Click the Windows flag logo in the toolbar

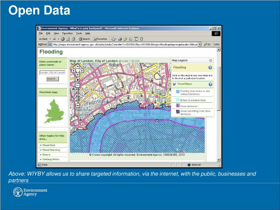[x=216, y=33]
